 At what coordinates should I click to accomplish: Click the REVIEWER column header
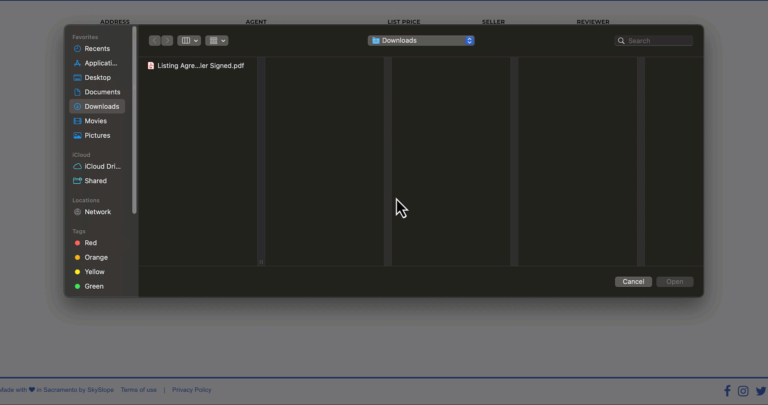(593, 22)
